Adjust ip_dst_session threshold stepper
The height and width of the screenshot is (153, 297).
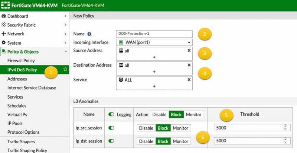285,141
